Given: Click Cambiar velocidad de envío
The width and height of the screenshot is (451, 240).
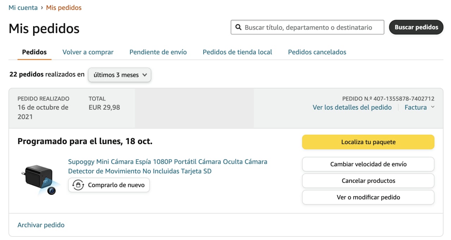Looking at the screenshot, I should coord(368,164).
